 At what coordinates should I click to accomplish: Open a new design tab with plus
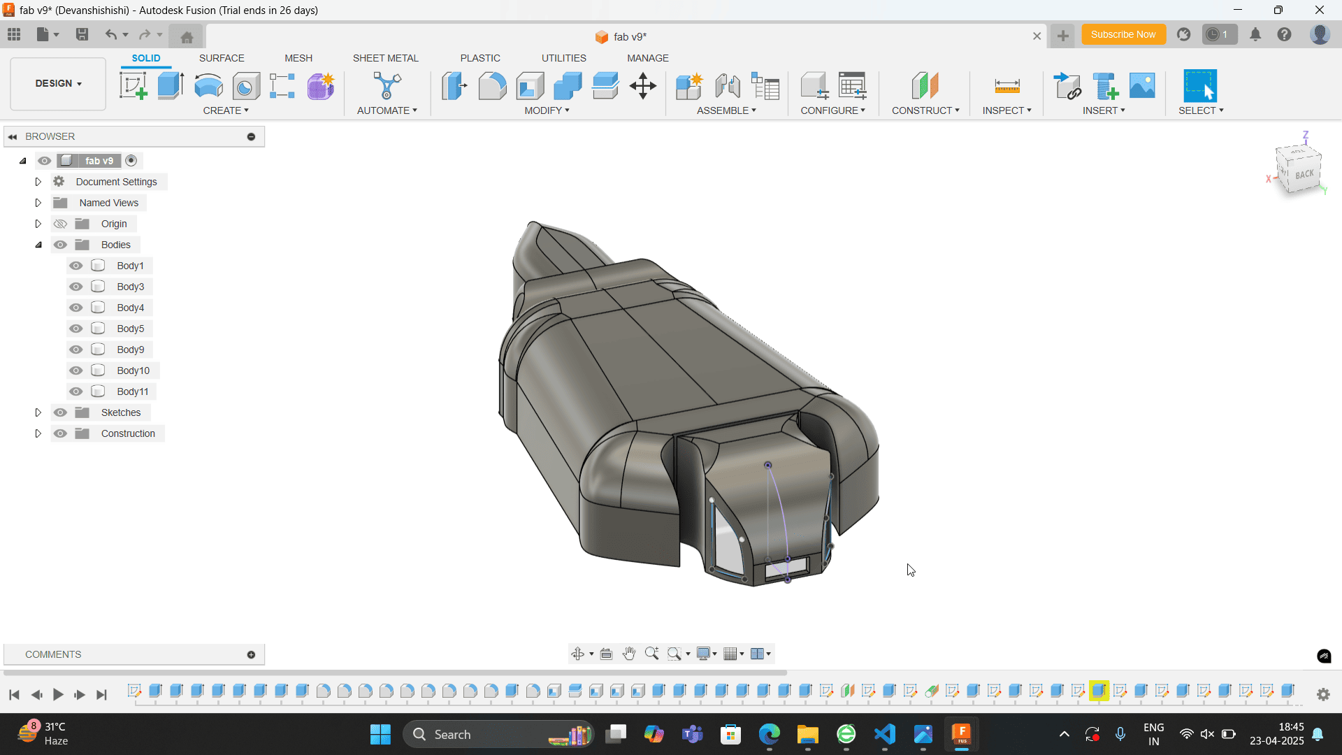1062,36
